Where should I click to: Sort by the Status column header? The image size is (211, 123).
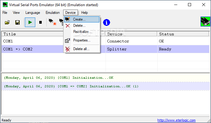pyautogui.click(x=183, y=34)
